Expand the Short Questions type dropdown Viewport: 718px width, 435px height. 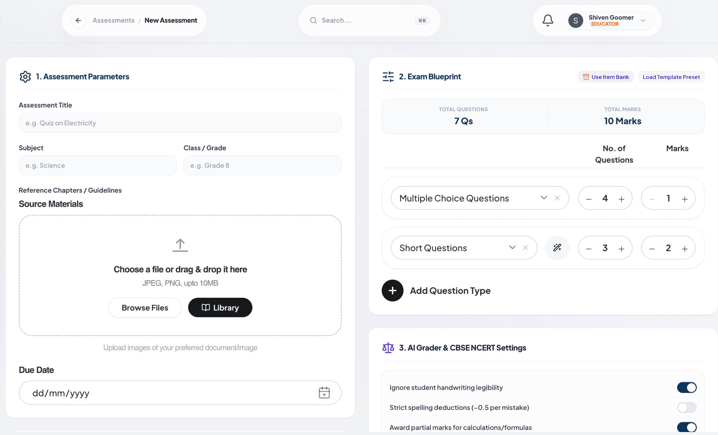click(512, 248)
